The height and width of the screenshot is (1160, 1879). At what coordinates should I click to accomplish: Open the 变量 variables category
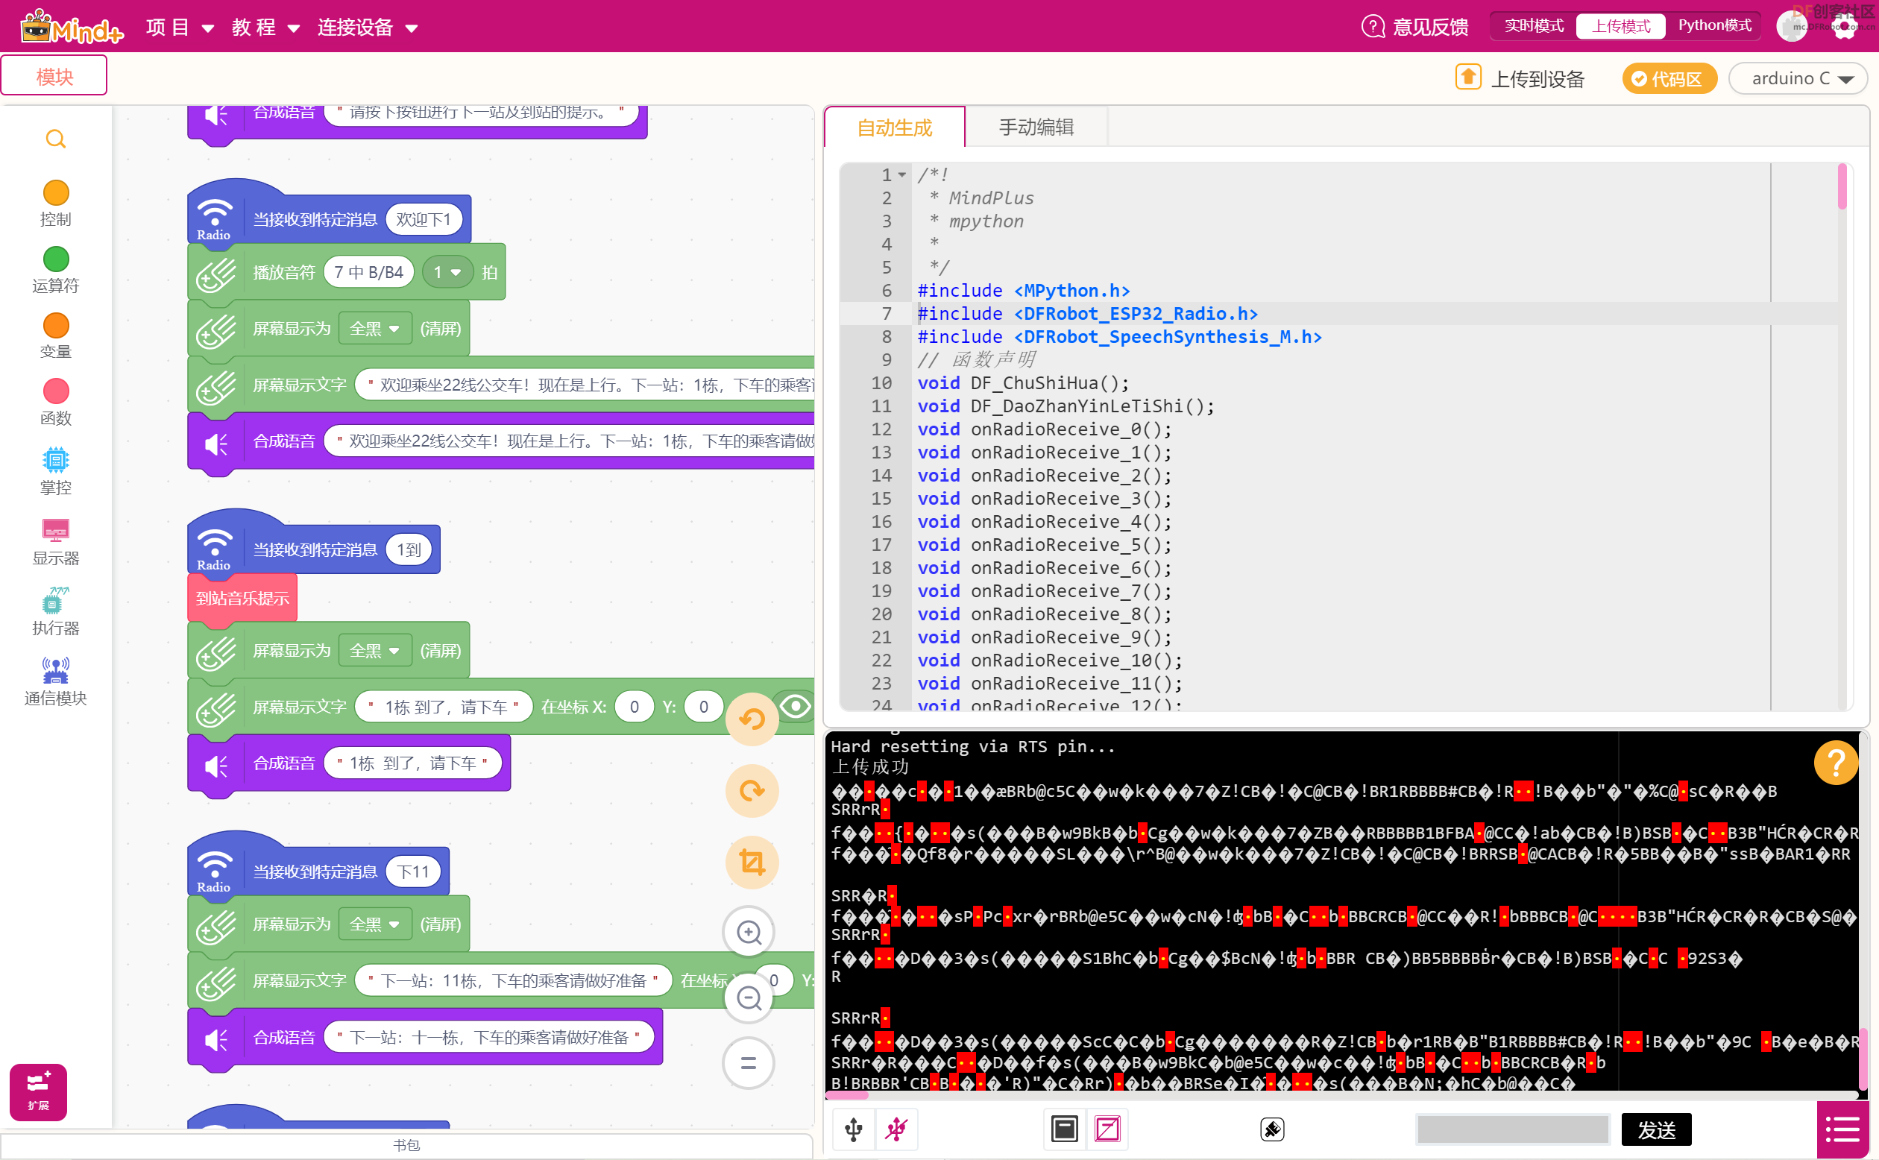click(x=55, y=336)
